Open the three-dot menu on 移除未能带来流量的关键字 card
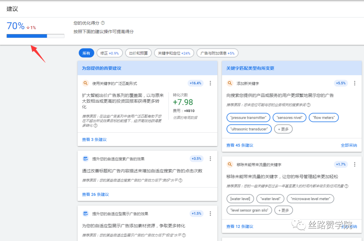 pyautogui.click(x=355, y=164)
